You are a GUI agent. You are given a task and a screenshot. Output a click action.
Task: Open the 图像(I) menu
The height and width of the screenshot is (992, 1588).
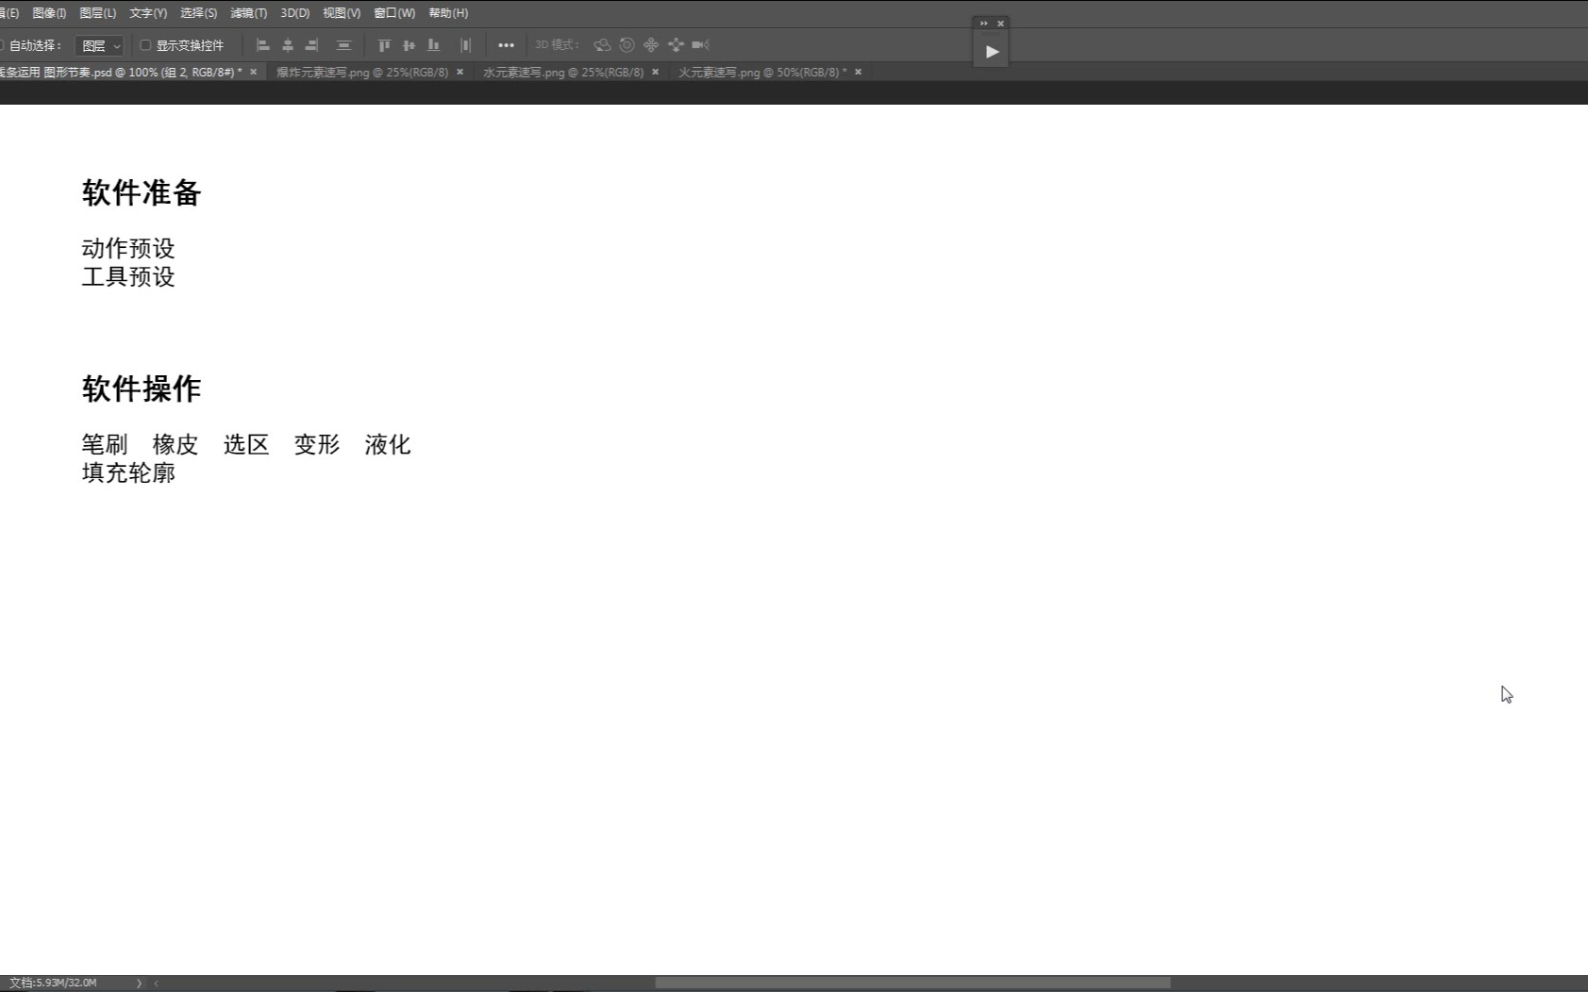[49, 13]
